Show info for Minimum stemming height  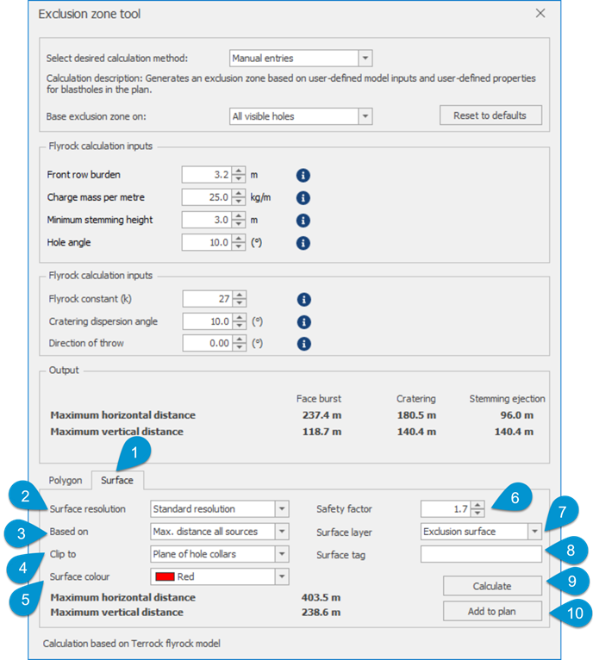(303, 220)
